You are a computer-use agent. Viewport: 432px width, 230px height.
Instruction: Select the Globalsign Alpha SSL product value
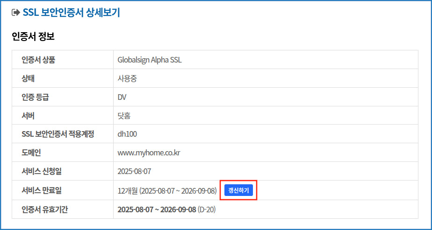tap(150, 60)
